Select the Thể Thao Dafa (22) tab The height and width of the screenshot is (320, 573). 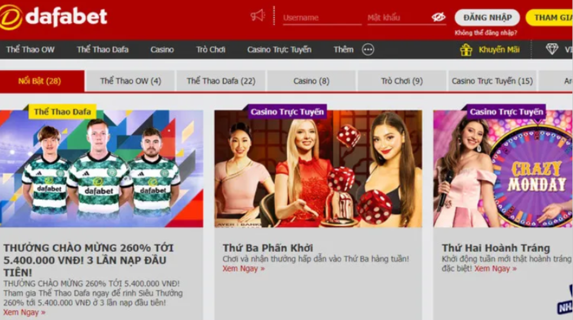tap(221, 81)
